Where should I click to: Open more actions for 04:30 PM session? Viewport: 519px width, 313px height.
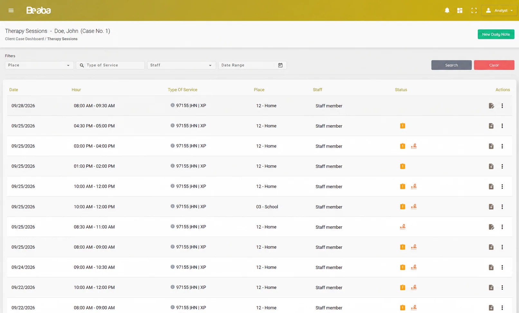pos(502,126)
